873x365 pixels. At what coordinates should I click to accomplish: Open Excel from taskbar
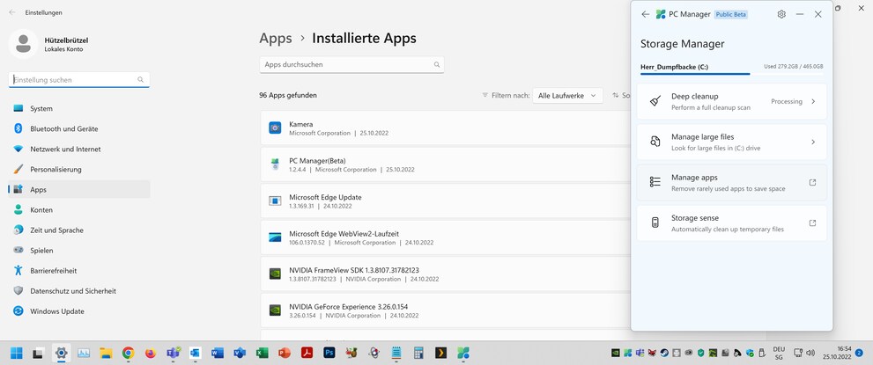(x=262, y=353)
